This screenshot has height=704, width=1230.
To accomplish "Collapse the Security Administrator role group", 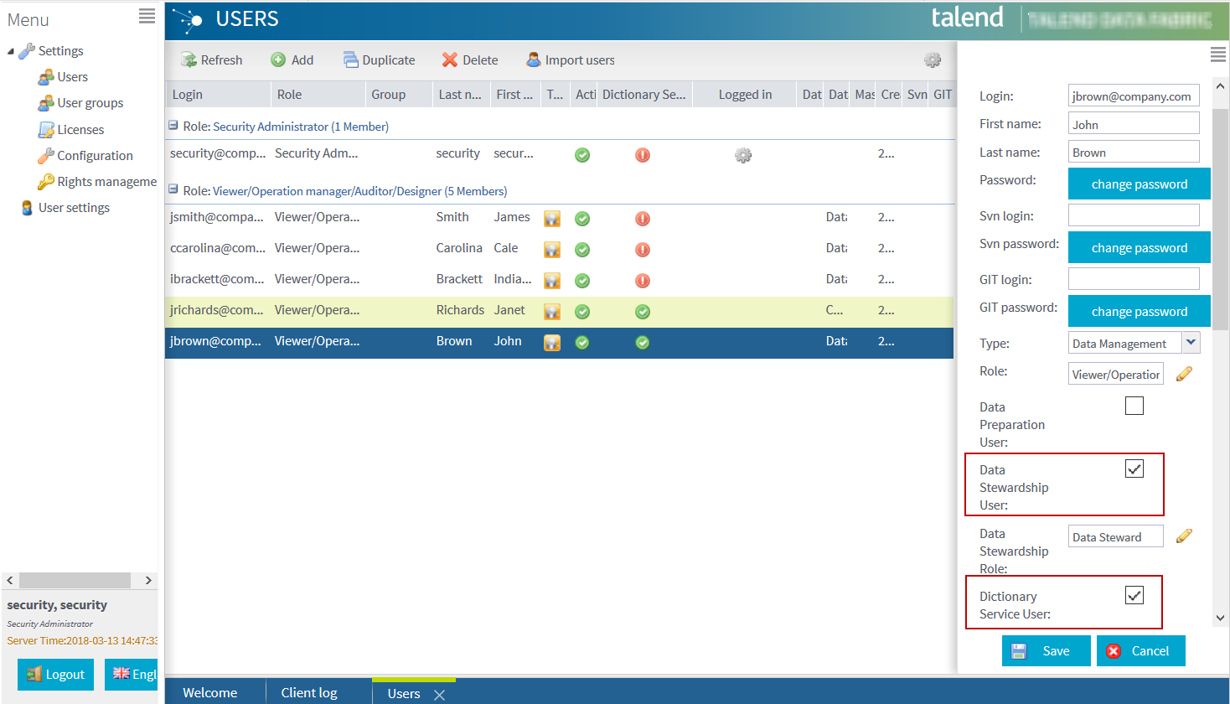I will click(173, 126).
